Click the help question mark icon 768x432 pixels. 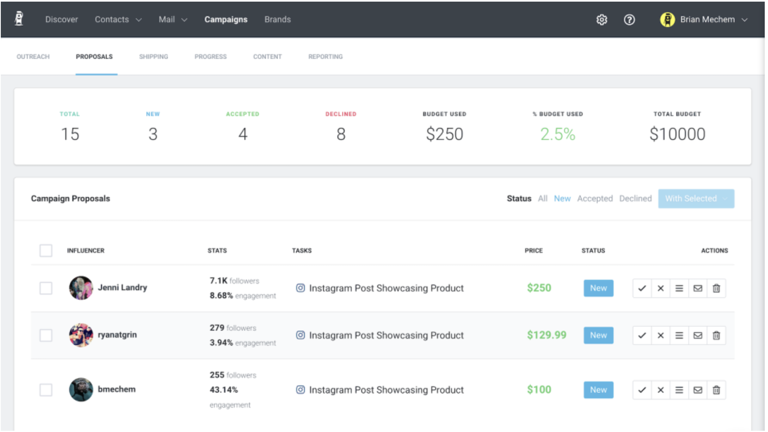[629, 20]
